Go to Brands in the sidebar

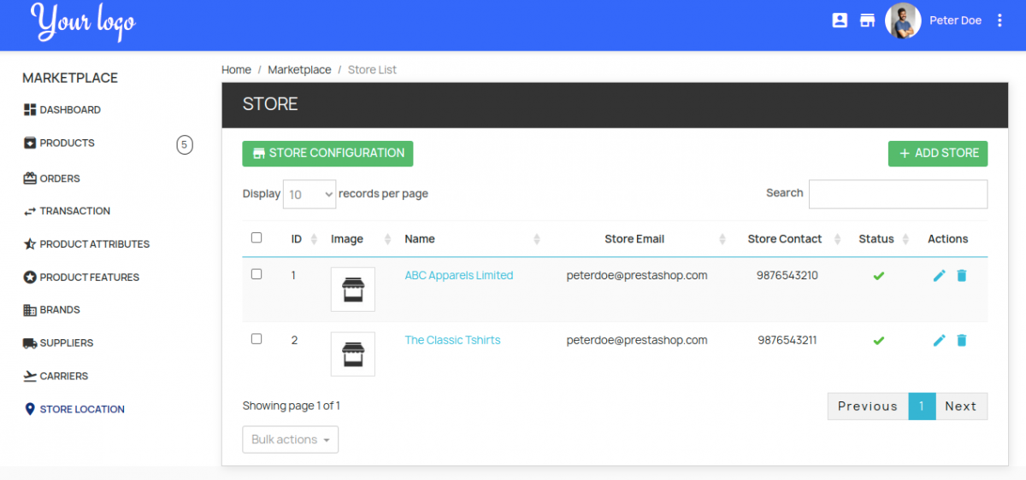tap(52, 310)
